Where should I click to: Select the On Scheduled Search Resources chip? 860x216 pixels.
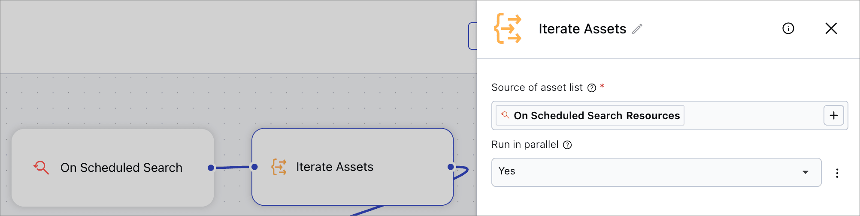click(x=597, y=116)
